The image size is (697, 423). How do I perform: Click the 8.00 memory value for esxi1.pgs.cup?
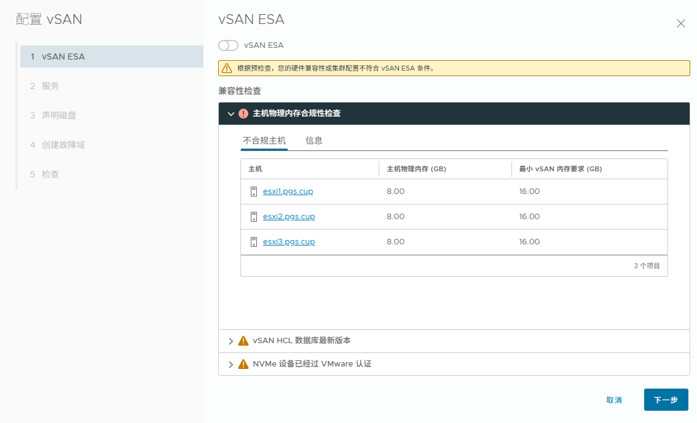click(x=396, y=192)
